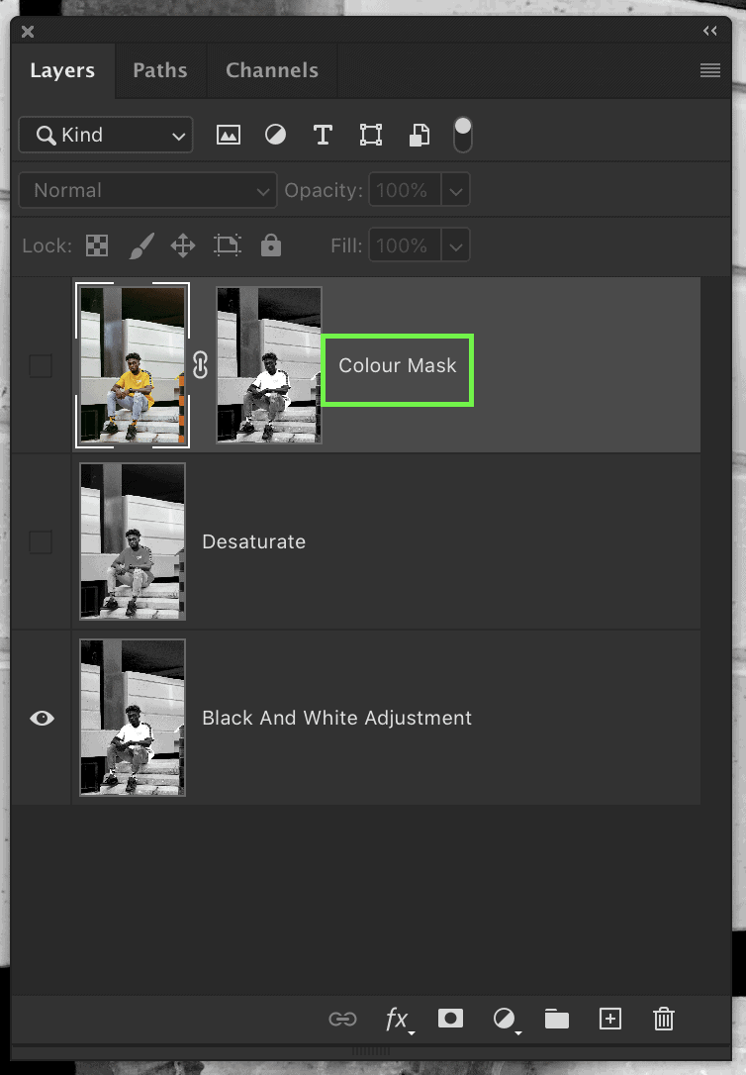Filter for type layers
This screenshot has height=1075, width=746.
pos(323,135)
